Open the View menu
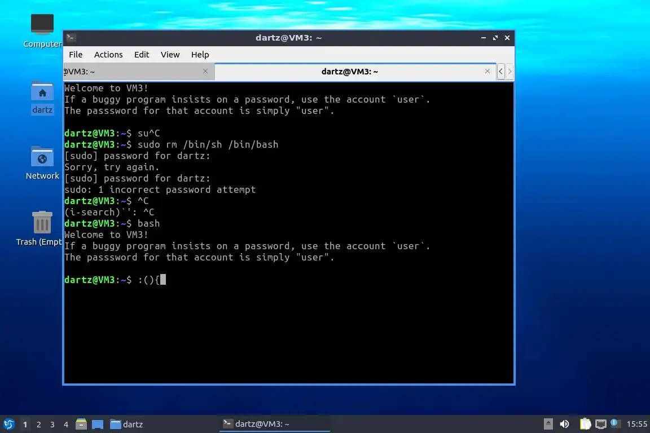Image resolution: width=650 pixels, height=433 pixels. coord(170,55)
